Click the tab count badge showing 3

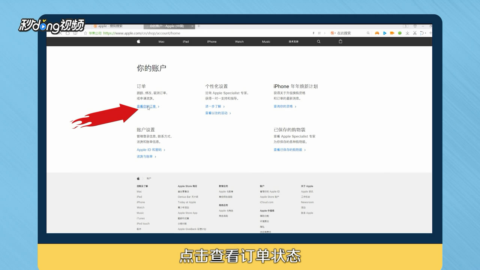coord(405,26)
